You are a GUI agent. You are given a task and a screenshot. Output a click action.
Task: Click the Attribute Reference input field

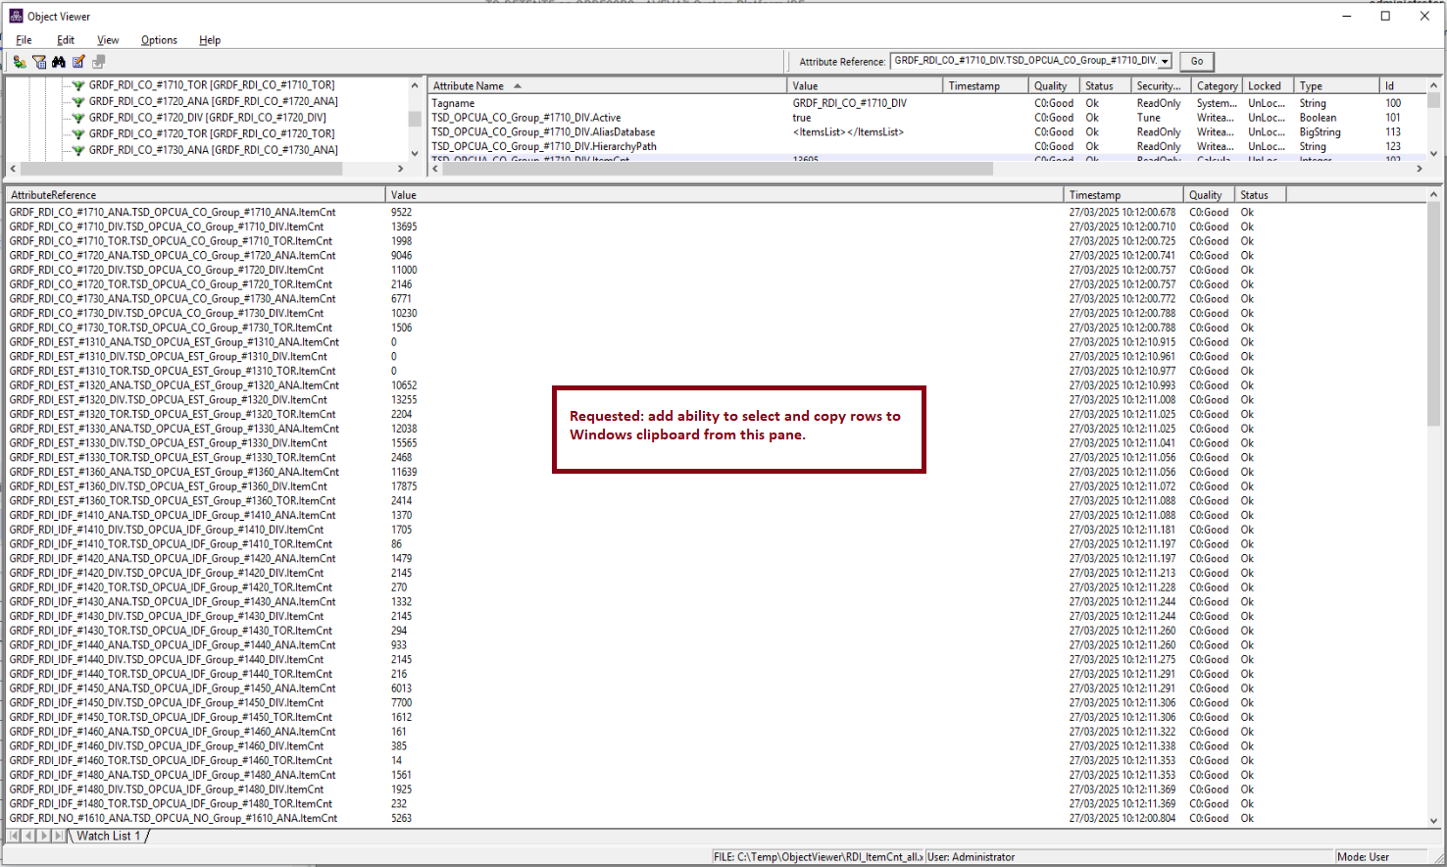click(x=1023, y=61)
